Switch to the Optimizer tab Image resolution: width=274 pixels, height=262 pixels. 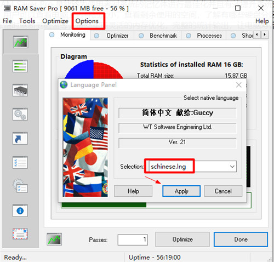coord(112,36)
